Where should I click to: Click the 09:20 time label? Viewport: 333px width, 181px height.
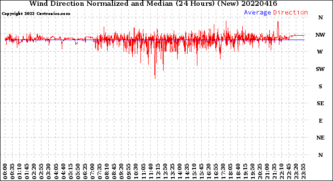tap(122, 171)
